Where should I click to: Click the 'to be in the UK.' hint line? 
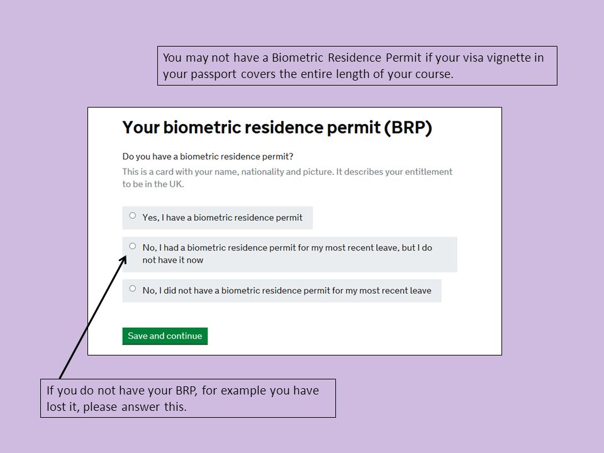[x=153, y=184]
